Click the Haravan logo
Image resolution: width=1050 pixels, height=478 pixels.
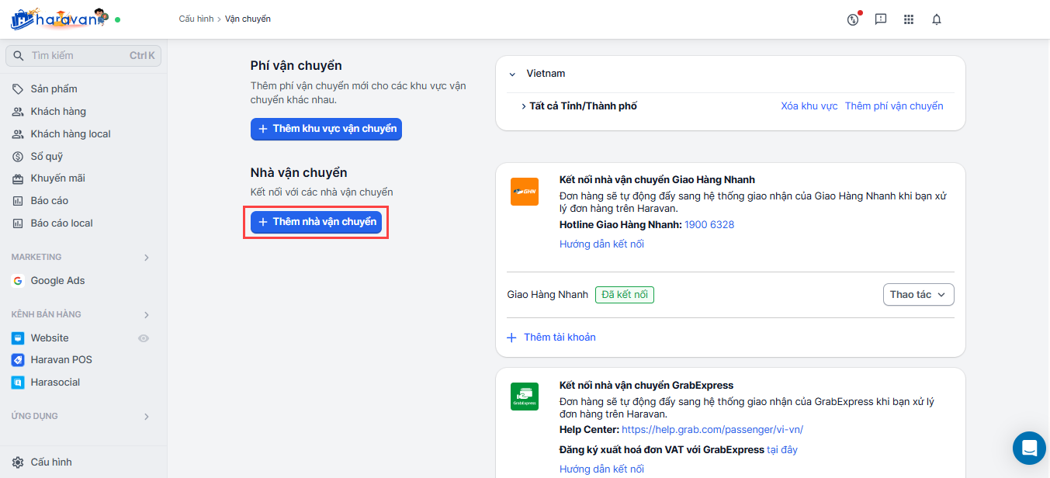click(x=59, y=19)
